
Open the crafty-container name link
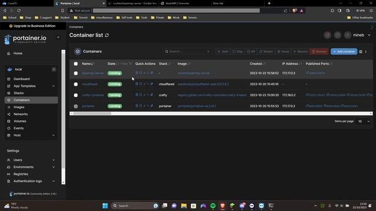pos(93,95)
